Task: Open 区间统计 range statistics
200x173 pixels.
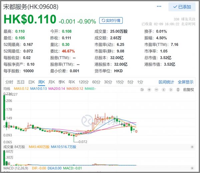Action: click(x=166, y=82)
